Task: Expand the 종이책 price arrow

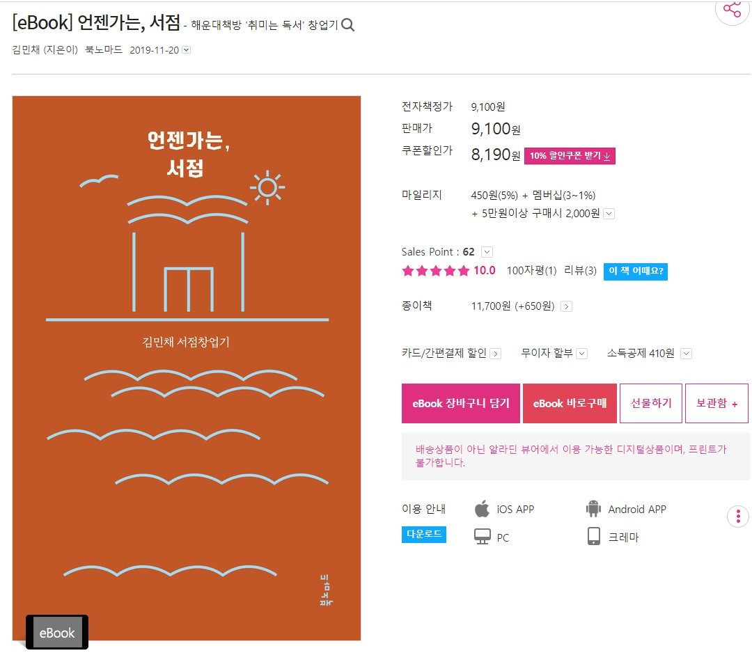Action: point(566,306)
